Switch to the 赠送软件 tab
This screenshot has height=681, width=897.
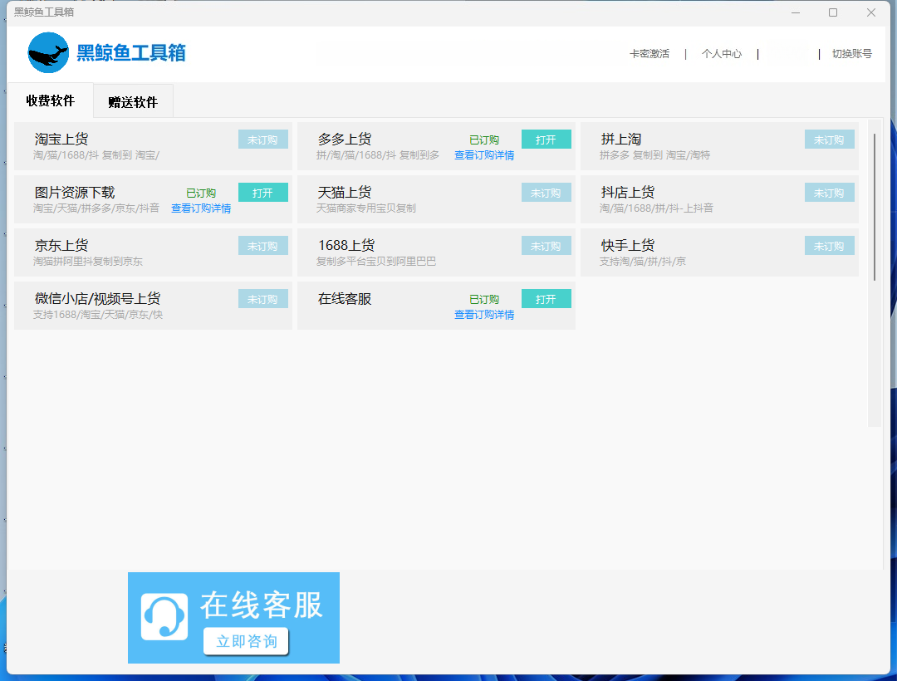(x=133, y=102)
